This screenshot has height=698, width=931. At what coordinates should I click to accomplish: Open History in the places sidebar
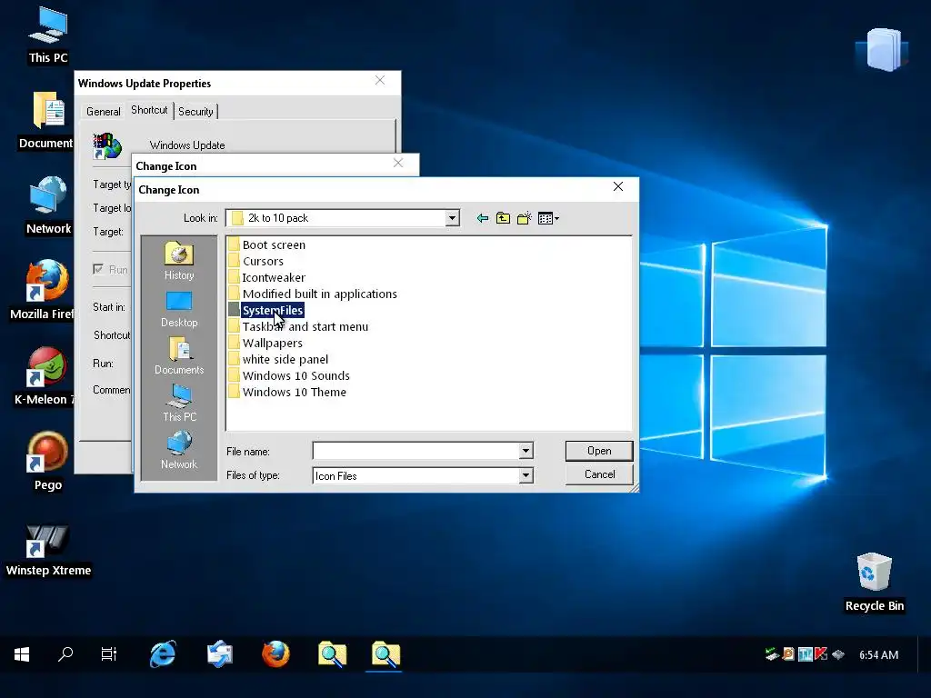click(x=179, y=261)
